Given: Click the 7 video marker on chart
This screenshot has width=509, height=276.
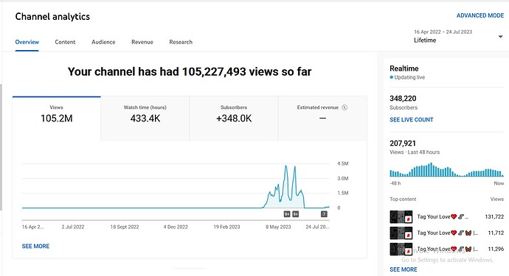Looking at the screenshot, I should tap(324, 214).
